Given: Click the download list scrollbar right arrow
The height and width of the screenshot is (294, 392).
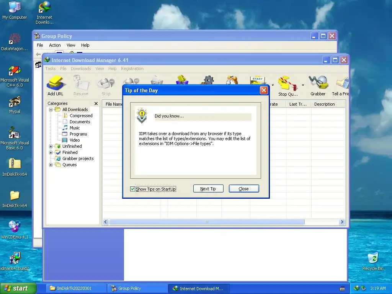Looking at the screenshot, I should (x=342, y=222).
